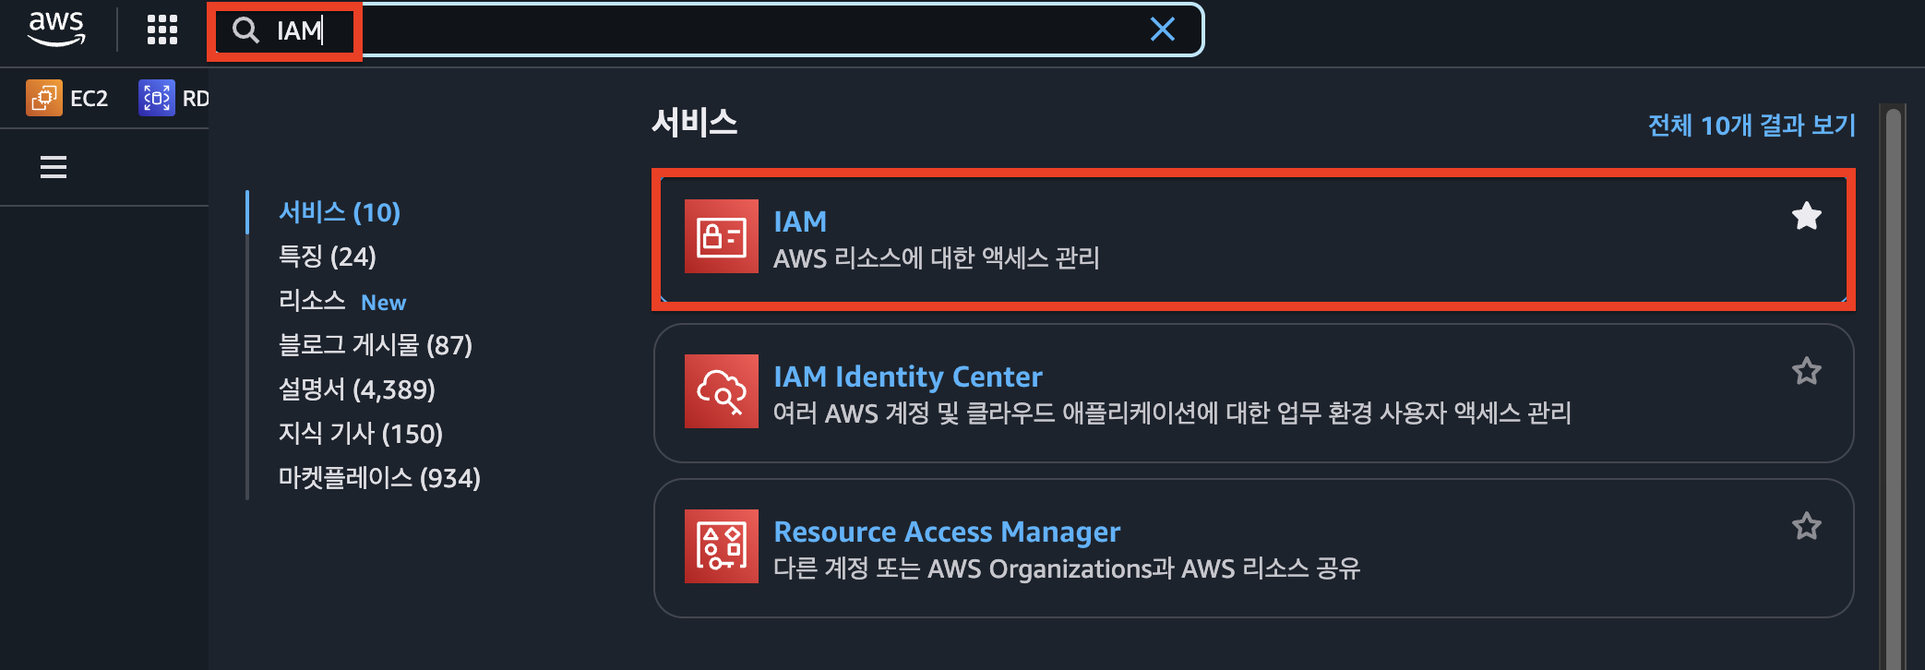Click IAM description AWS 리소스에 대한 액세스 관리

[x=936, y=257]
